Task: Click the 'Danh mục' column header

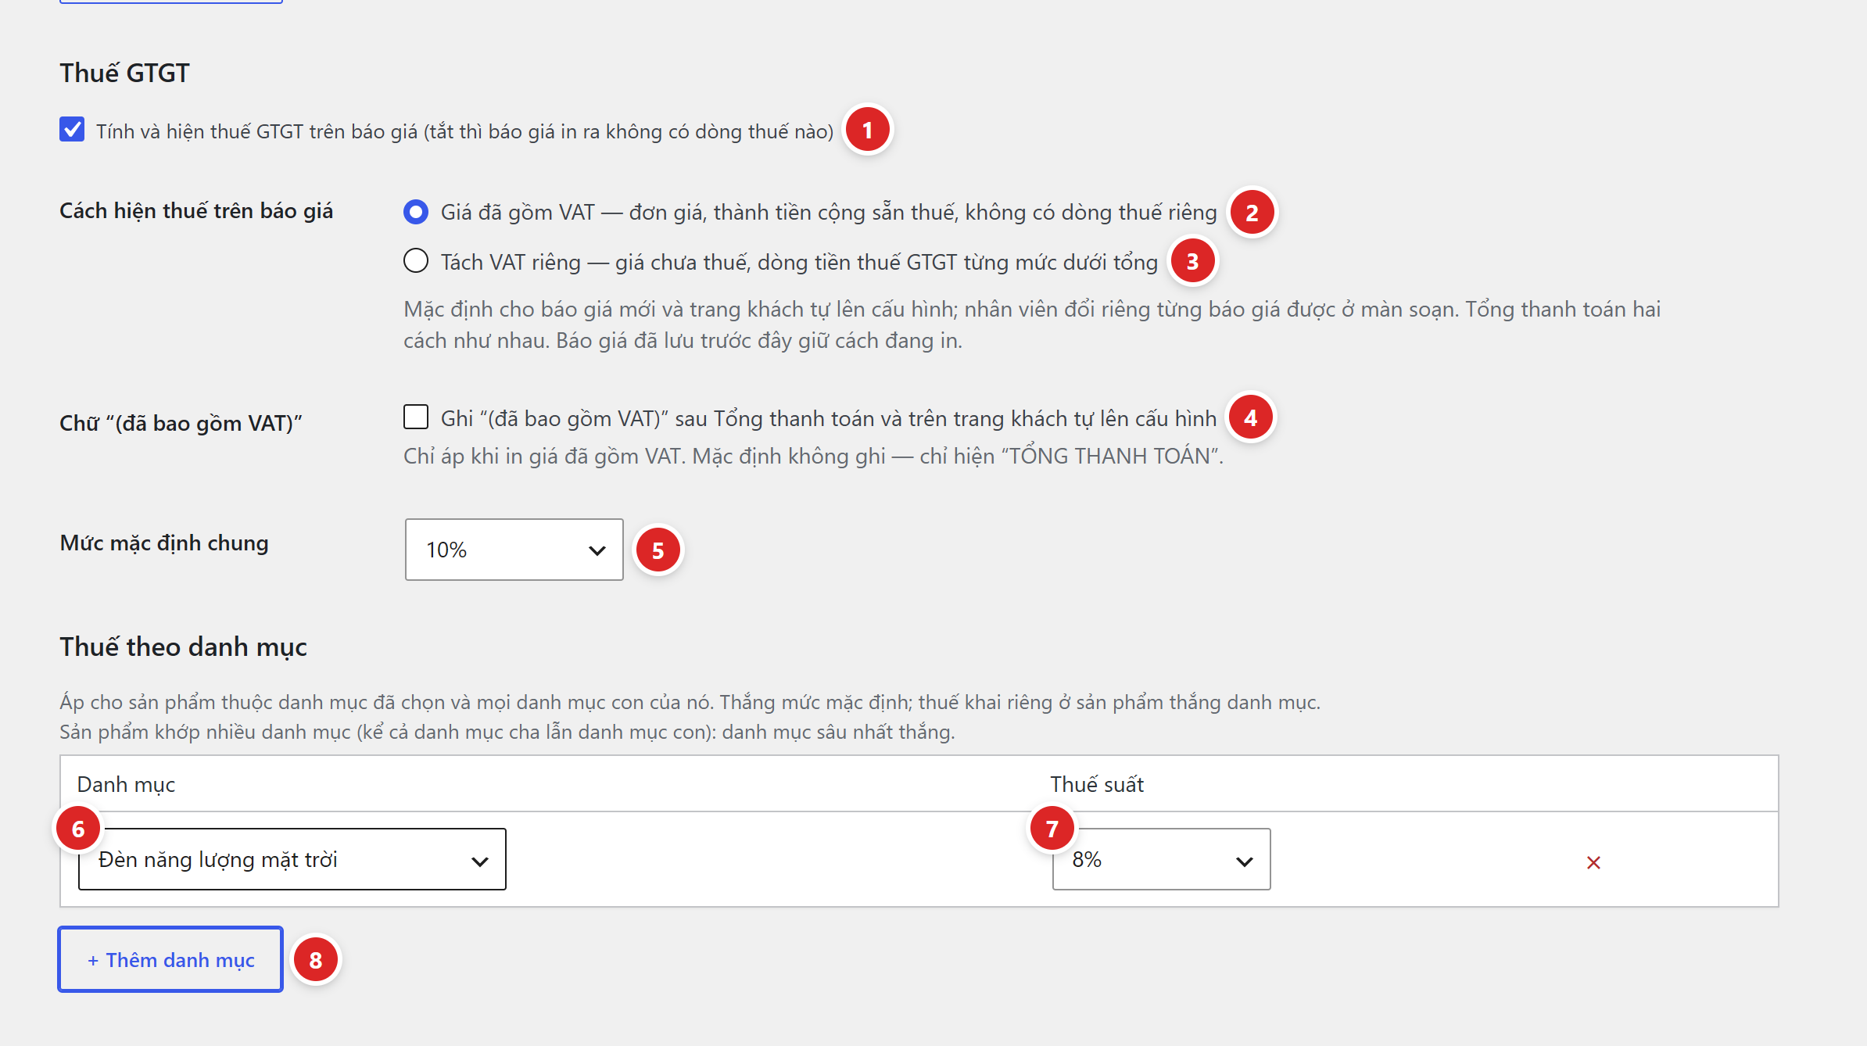Action: (126, 784)
